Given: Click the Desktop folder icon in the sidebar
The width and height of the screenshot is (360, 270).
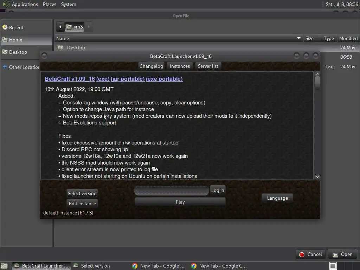Looking at the screenshot, I should click(5, 52).
